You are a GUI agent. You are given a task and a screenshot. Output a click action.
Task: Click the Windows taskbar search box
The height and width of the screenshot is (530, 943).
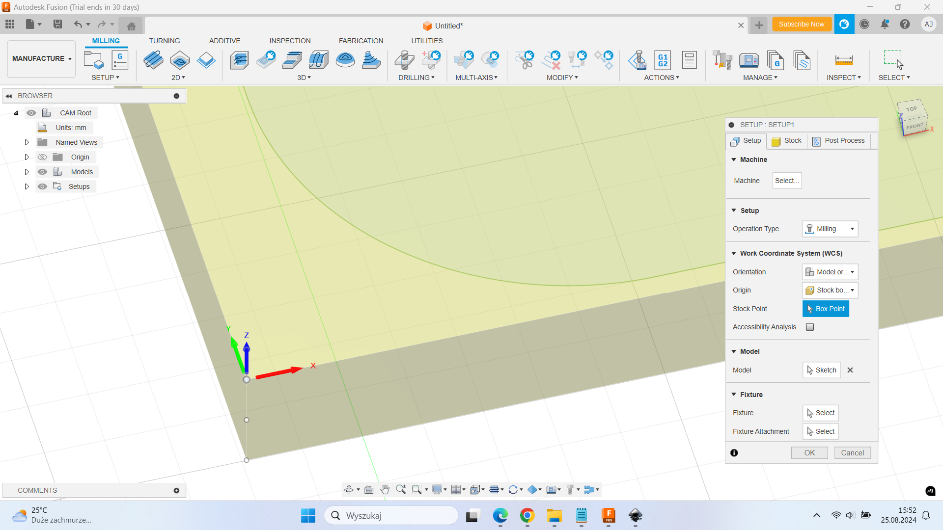391,515
